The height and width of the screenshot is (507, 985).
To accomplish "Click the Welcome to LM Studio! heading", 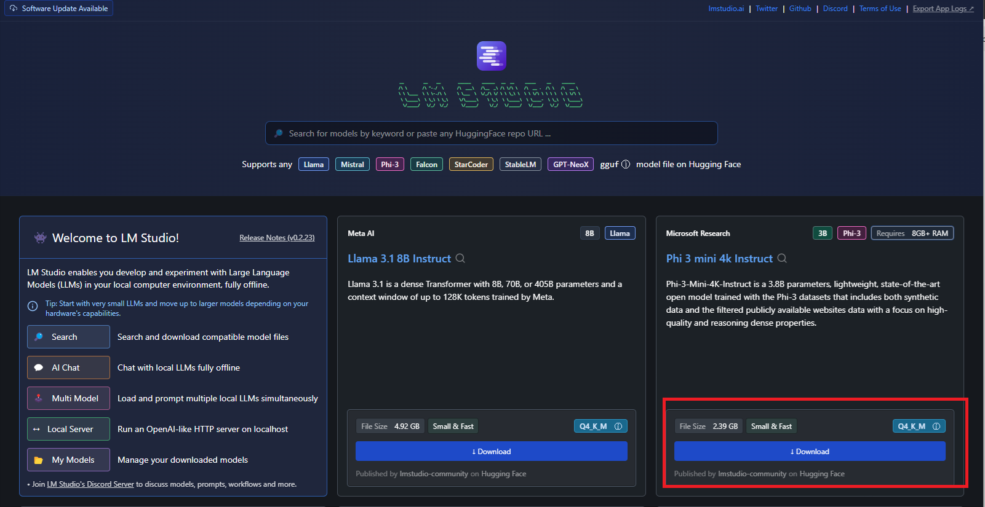I will pos(116,238).
